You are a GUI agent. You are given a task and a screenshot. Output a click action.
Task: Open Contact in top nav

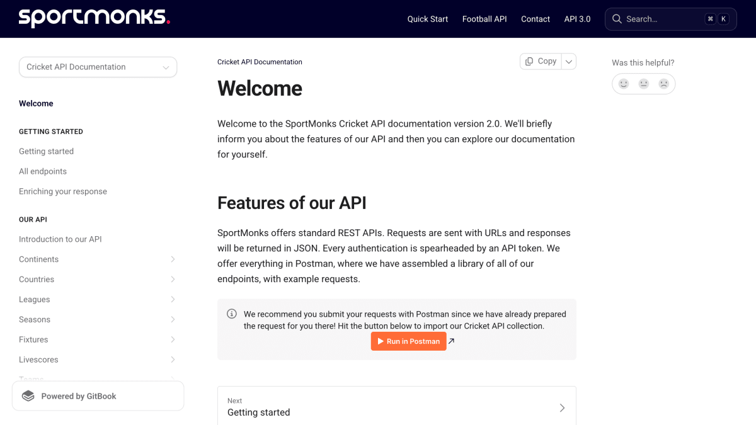point(535,19)
